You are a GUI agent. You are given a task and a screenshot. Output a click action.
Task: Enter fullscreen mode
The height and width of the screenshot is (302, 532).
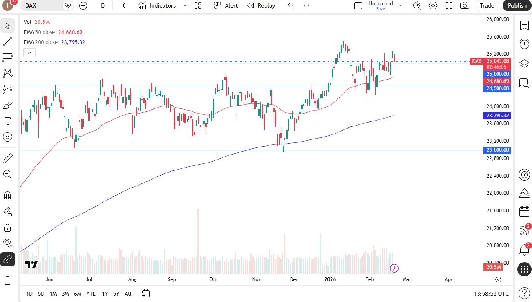[449, 5]
